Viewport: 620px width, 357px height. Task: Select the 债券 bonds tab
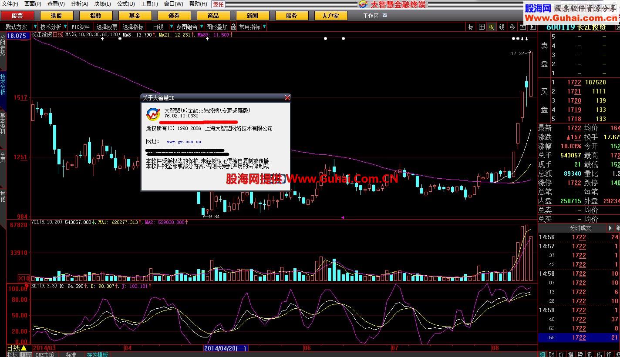coord(174,16)
